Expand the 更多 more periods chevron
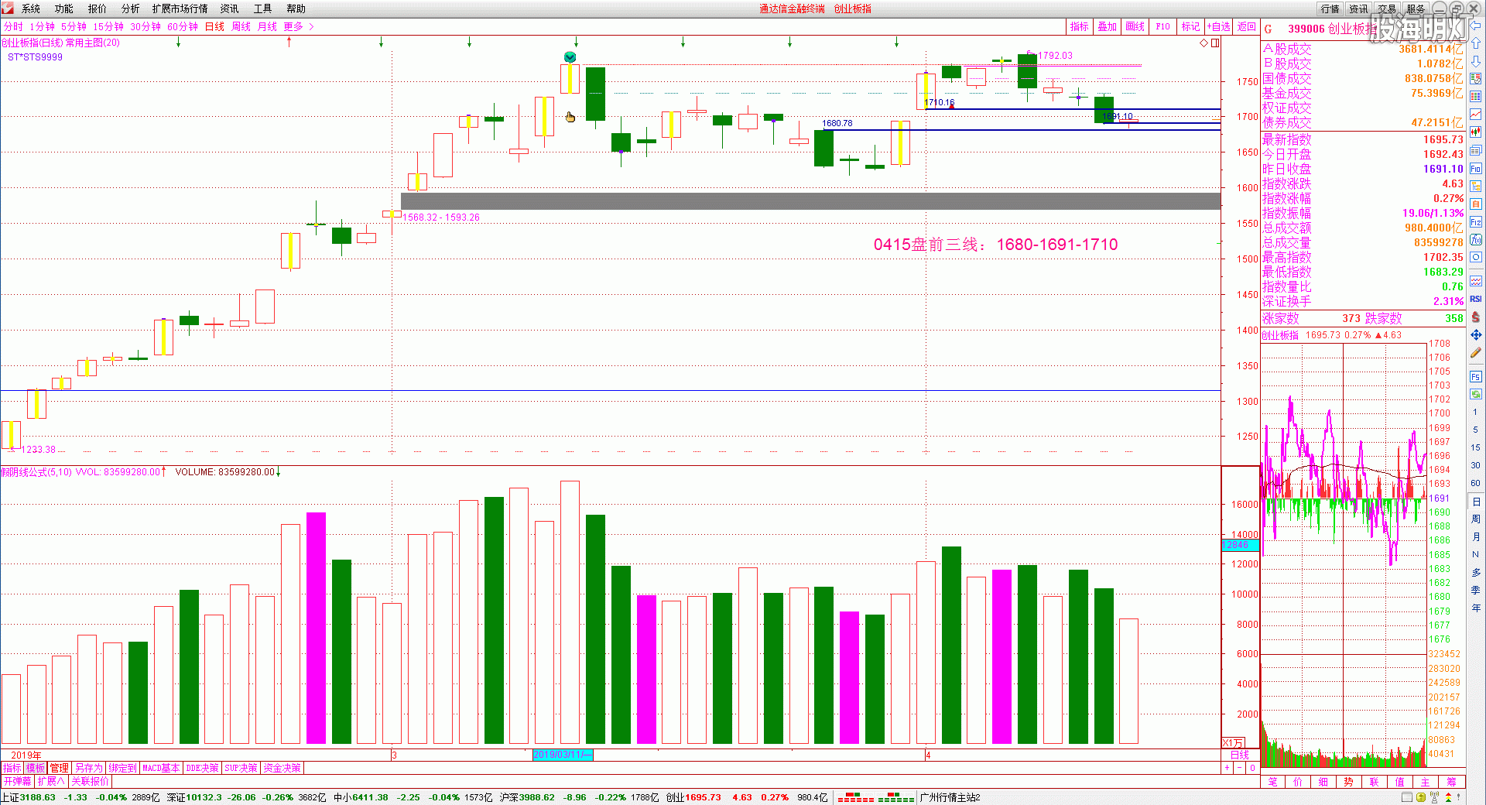The width and height of the screenshot is (1486, 805). (x=311, y=26)
